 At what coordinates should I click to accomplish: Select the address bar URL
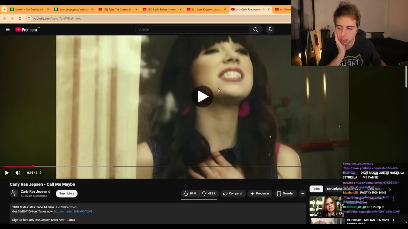(57, 18)
